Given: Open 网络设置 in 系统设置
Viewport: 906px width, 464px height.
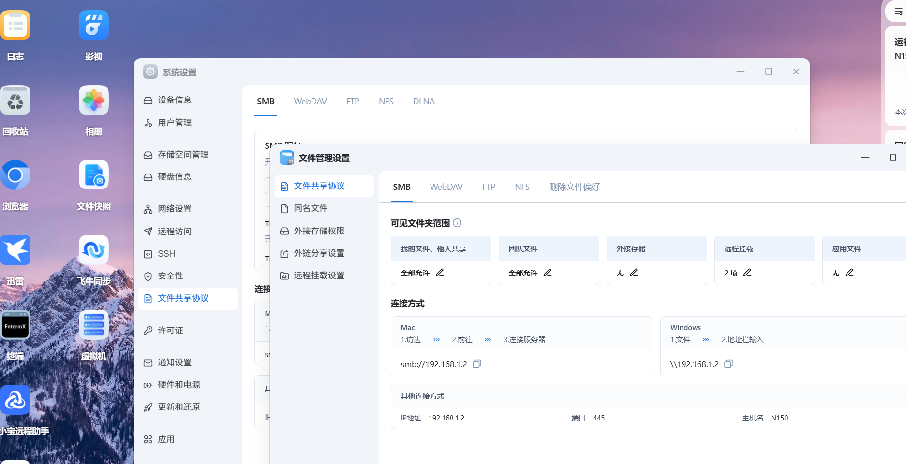Looking at the screenshot, I should tap(188, 209).
